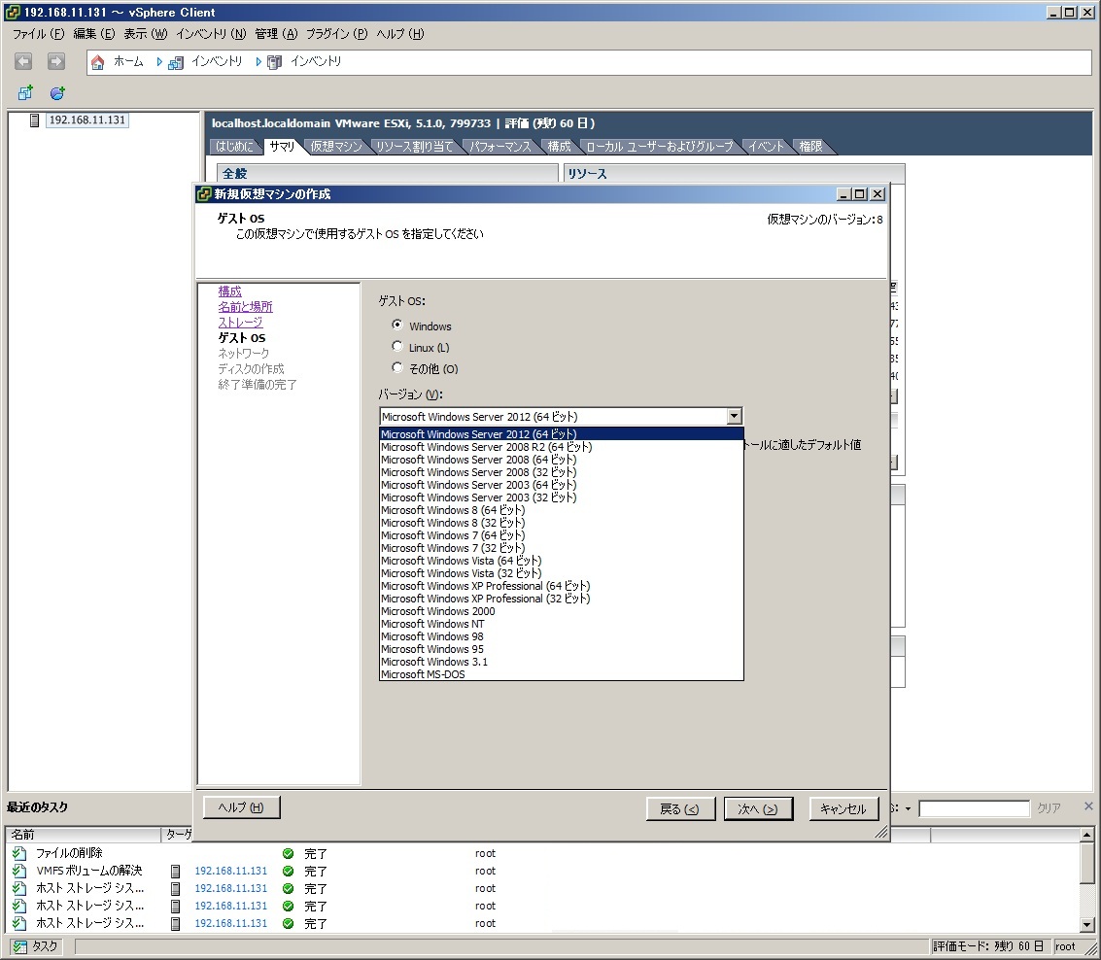Choose Microsoft Windows Server 2003 (64 ビット)

pos(561,485)
